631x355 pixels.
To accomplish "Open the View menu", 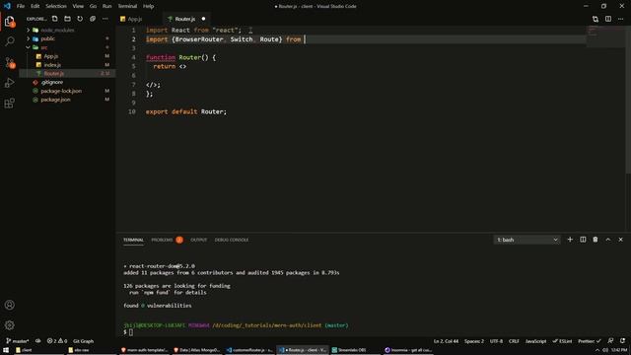I will (x=78, y=6).
